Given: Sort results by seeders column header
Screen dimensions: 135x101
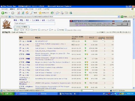Looking at the screenshot, I should coord(102,38).
